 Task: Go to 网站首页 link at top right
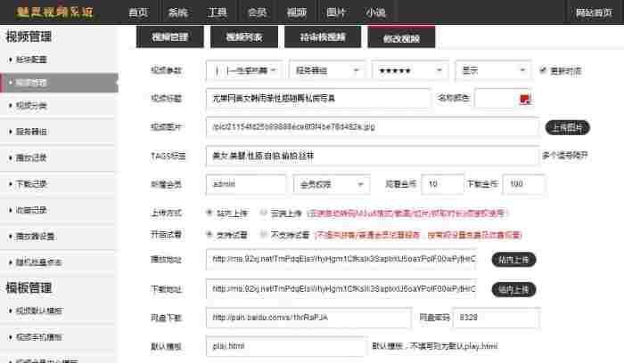594,12
